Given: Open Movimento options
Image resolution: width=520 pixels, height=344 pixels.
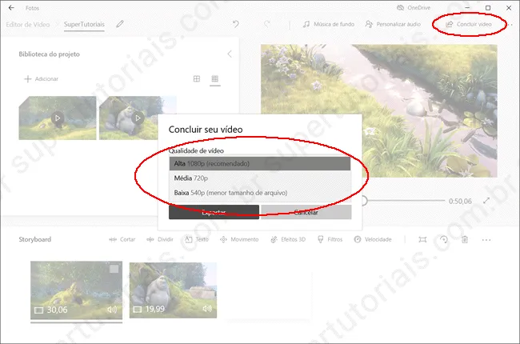Looking at the screenshot, I should [x=239, y=239].
